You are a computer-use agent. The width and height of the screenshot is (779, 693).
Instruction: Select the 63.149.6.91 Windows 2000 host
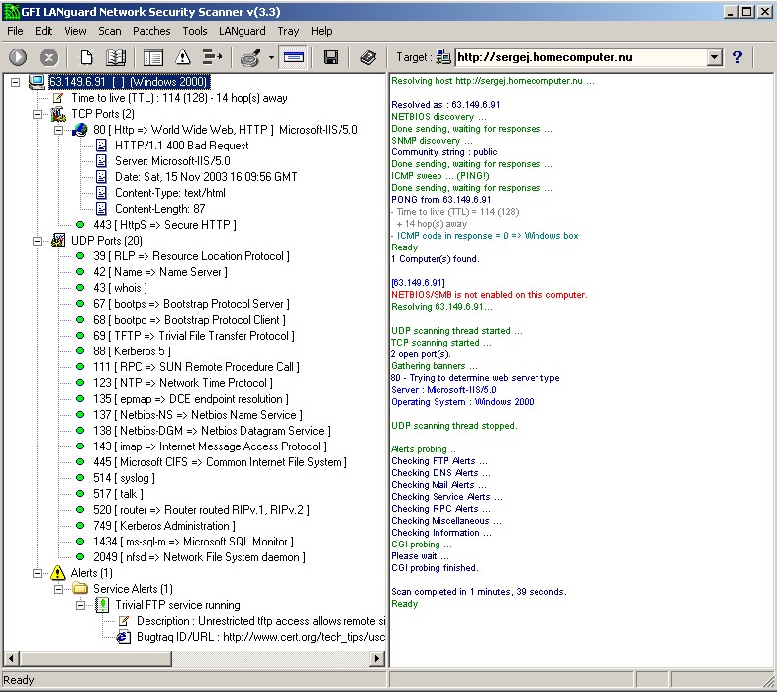[129, 82]
